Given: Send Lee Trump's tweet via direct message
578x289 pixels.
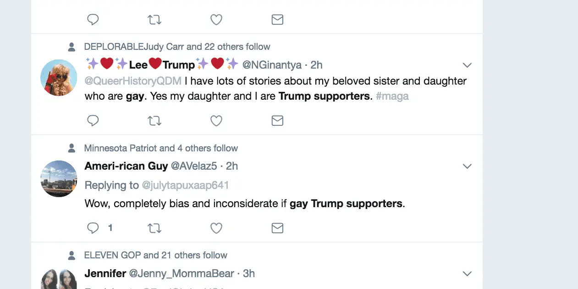Looking at the screenshot, I should [277, 121].
